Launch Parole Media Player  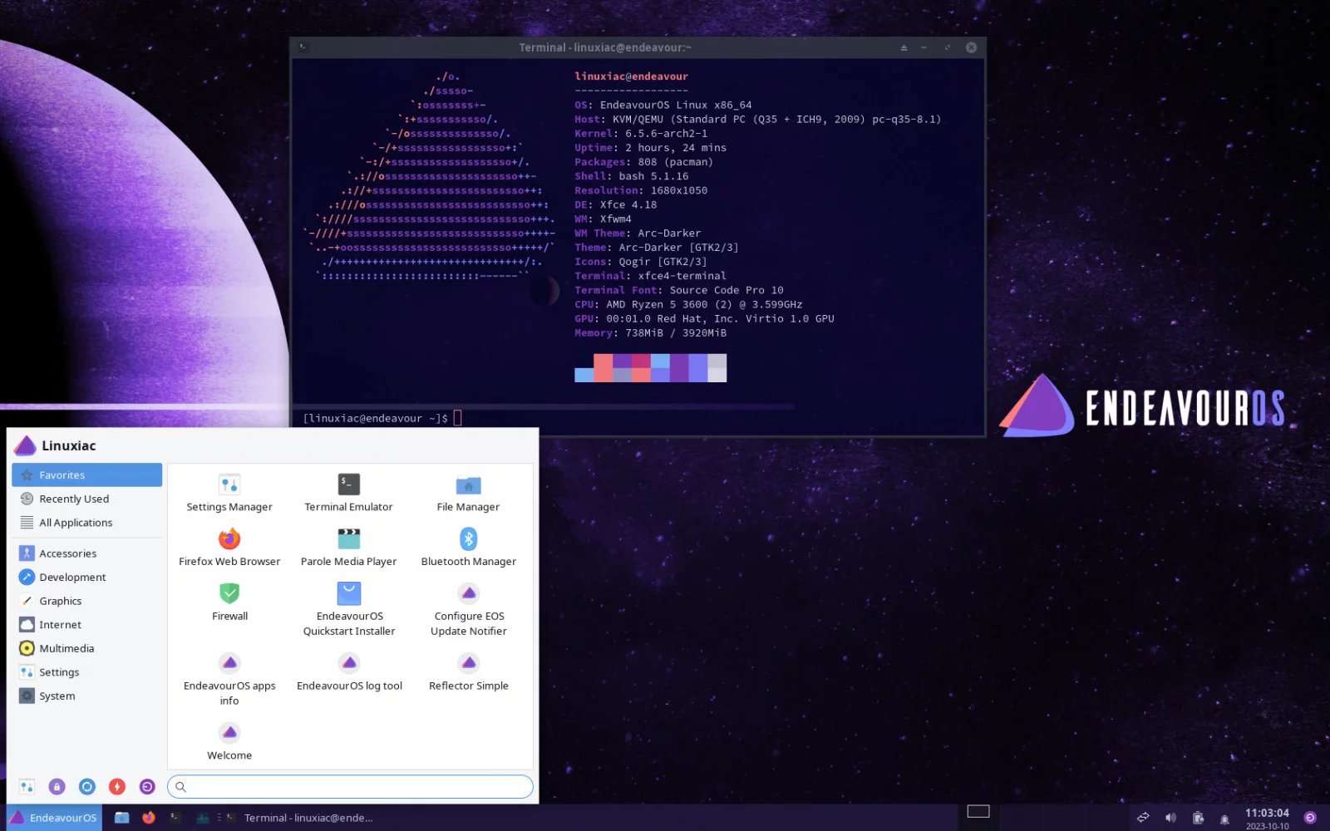click(348, 548)
